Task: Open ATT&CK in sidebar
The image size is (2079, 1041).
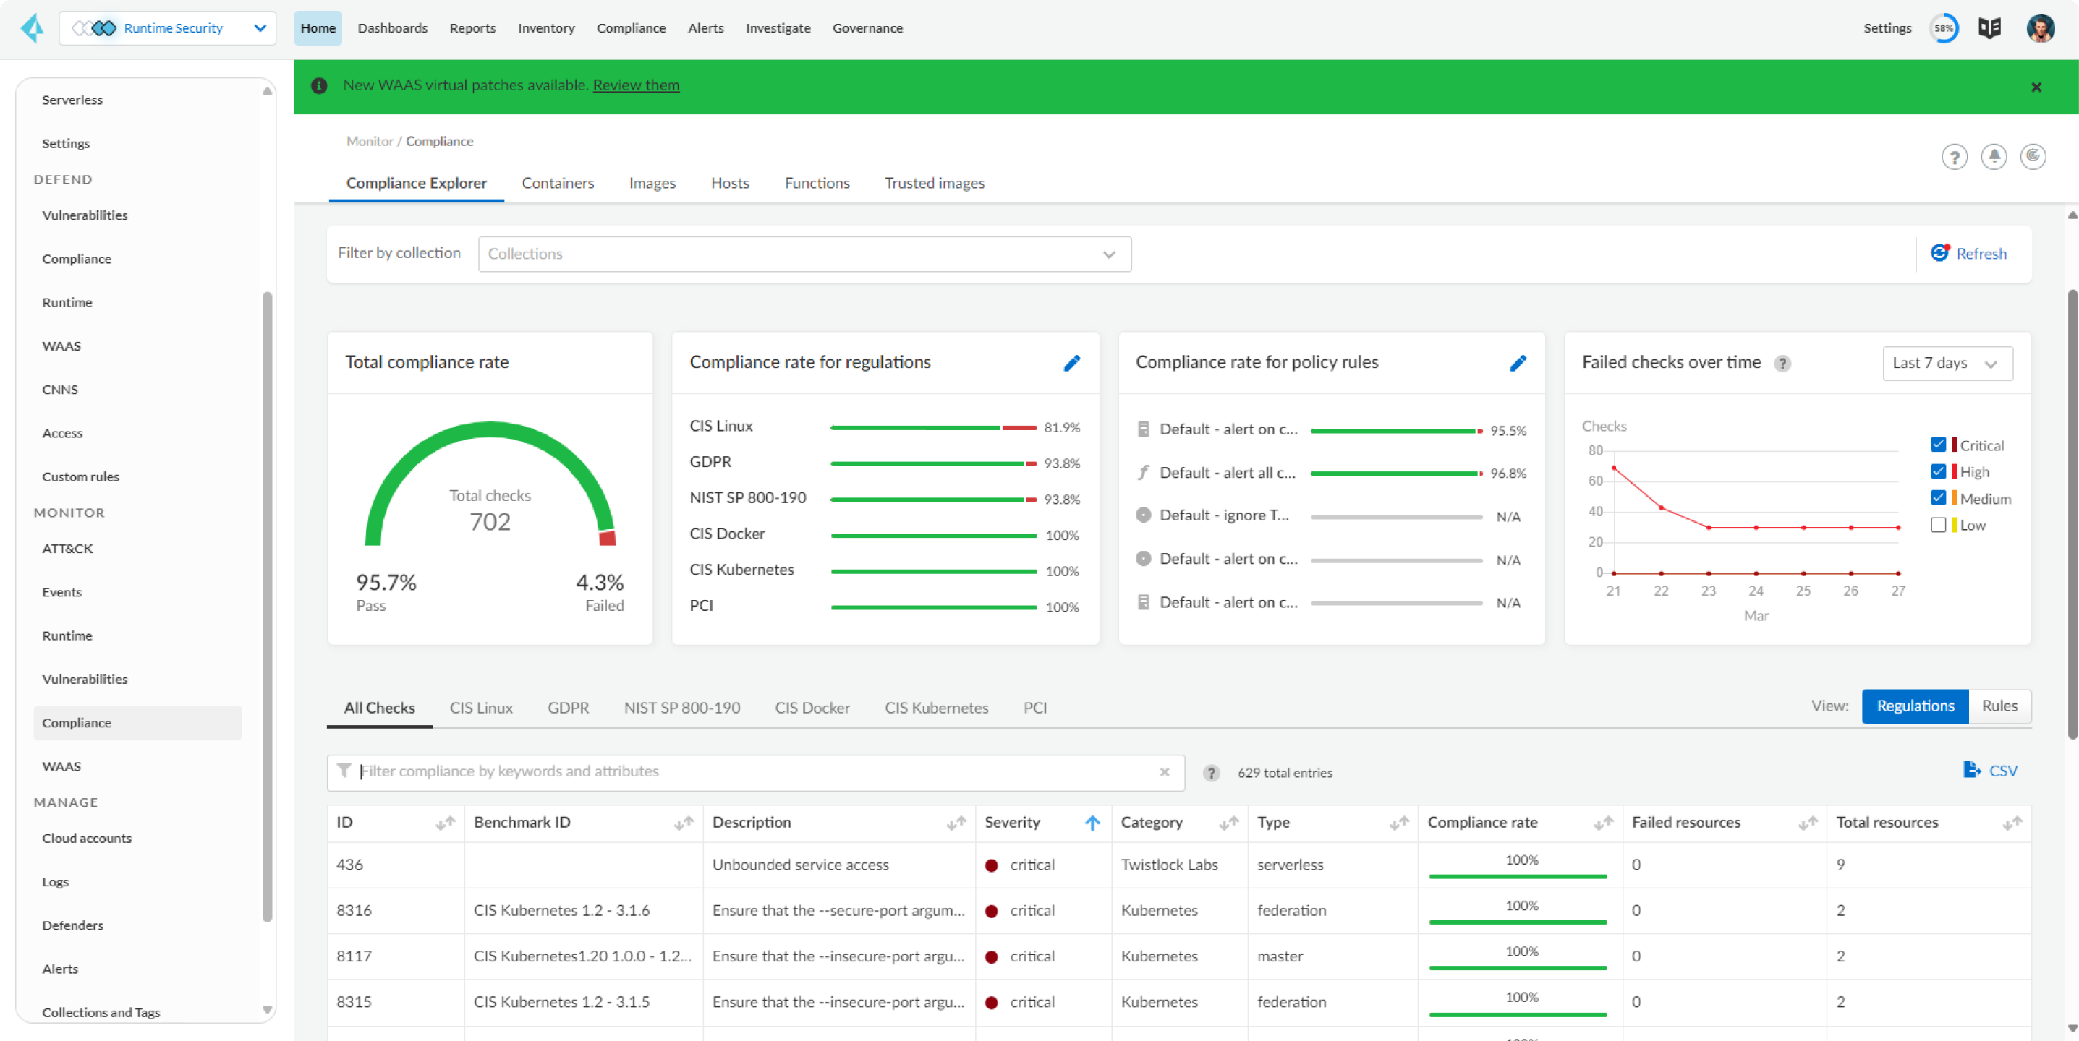Action: [67, 548]
